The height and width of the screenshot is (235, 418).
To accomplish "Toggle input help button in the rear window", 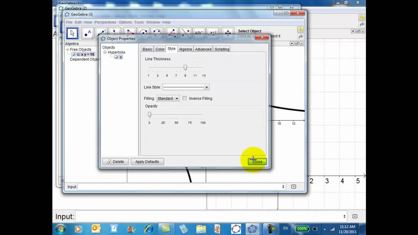I will (355, 216).
